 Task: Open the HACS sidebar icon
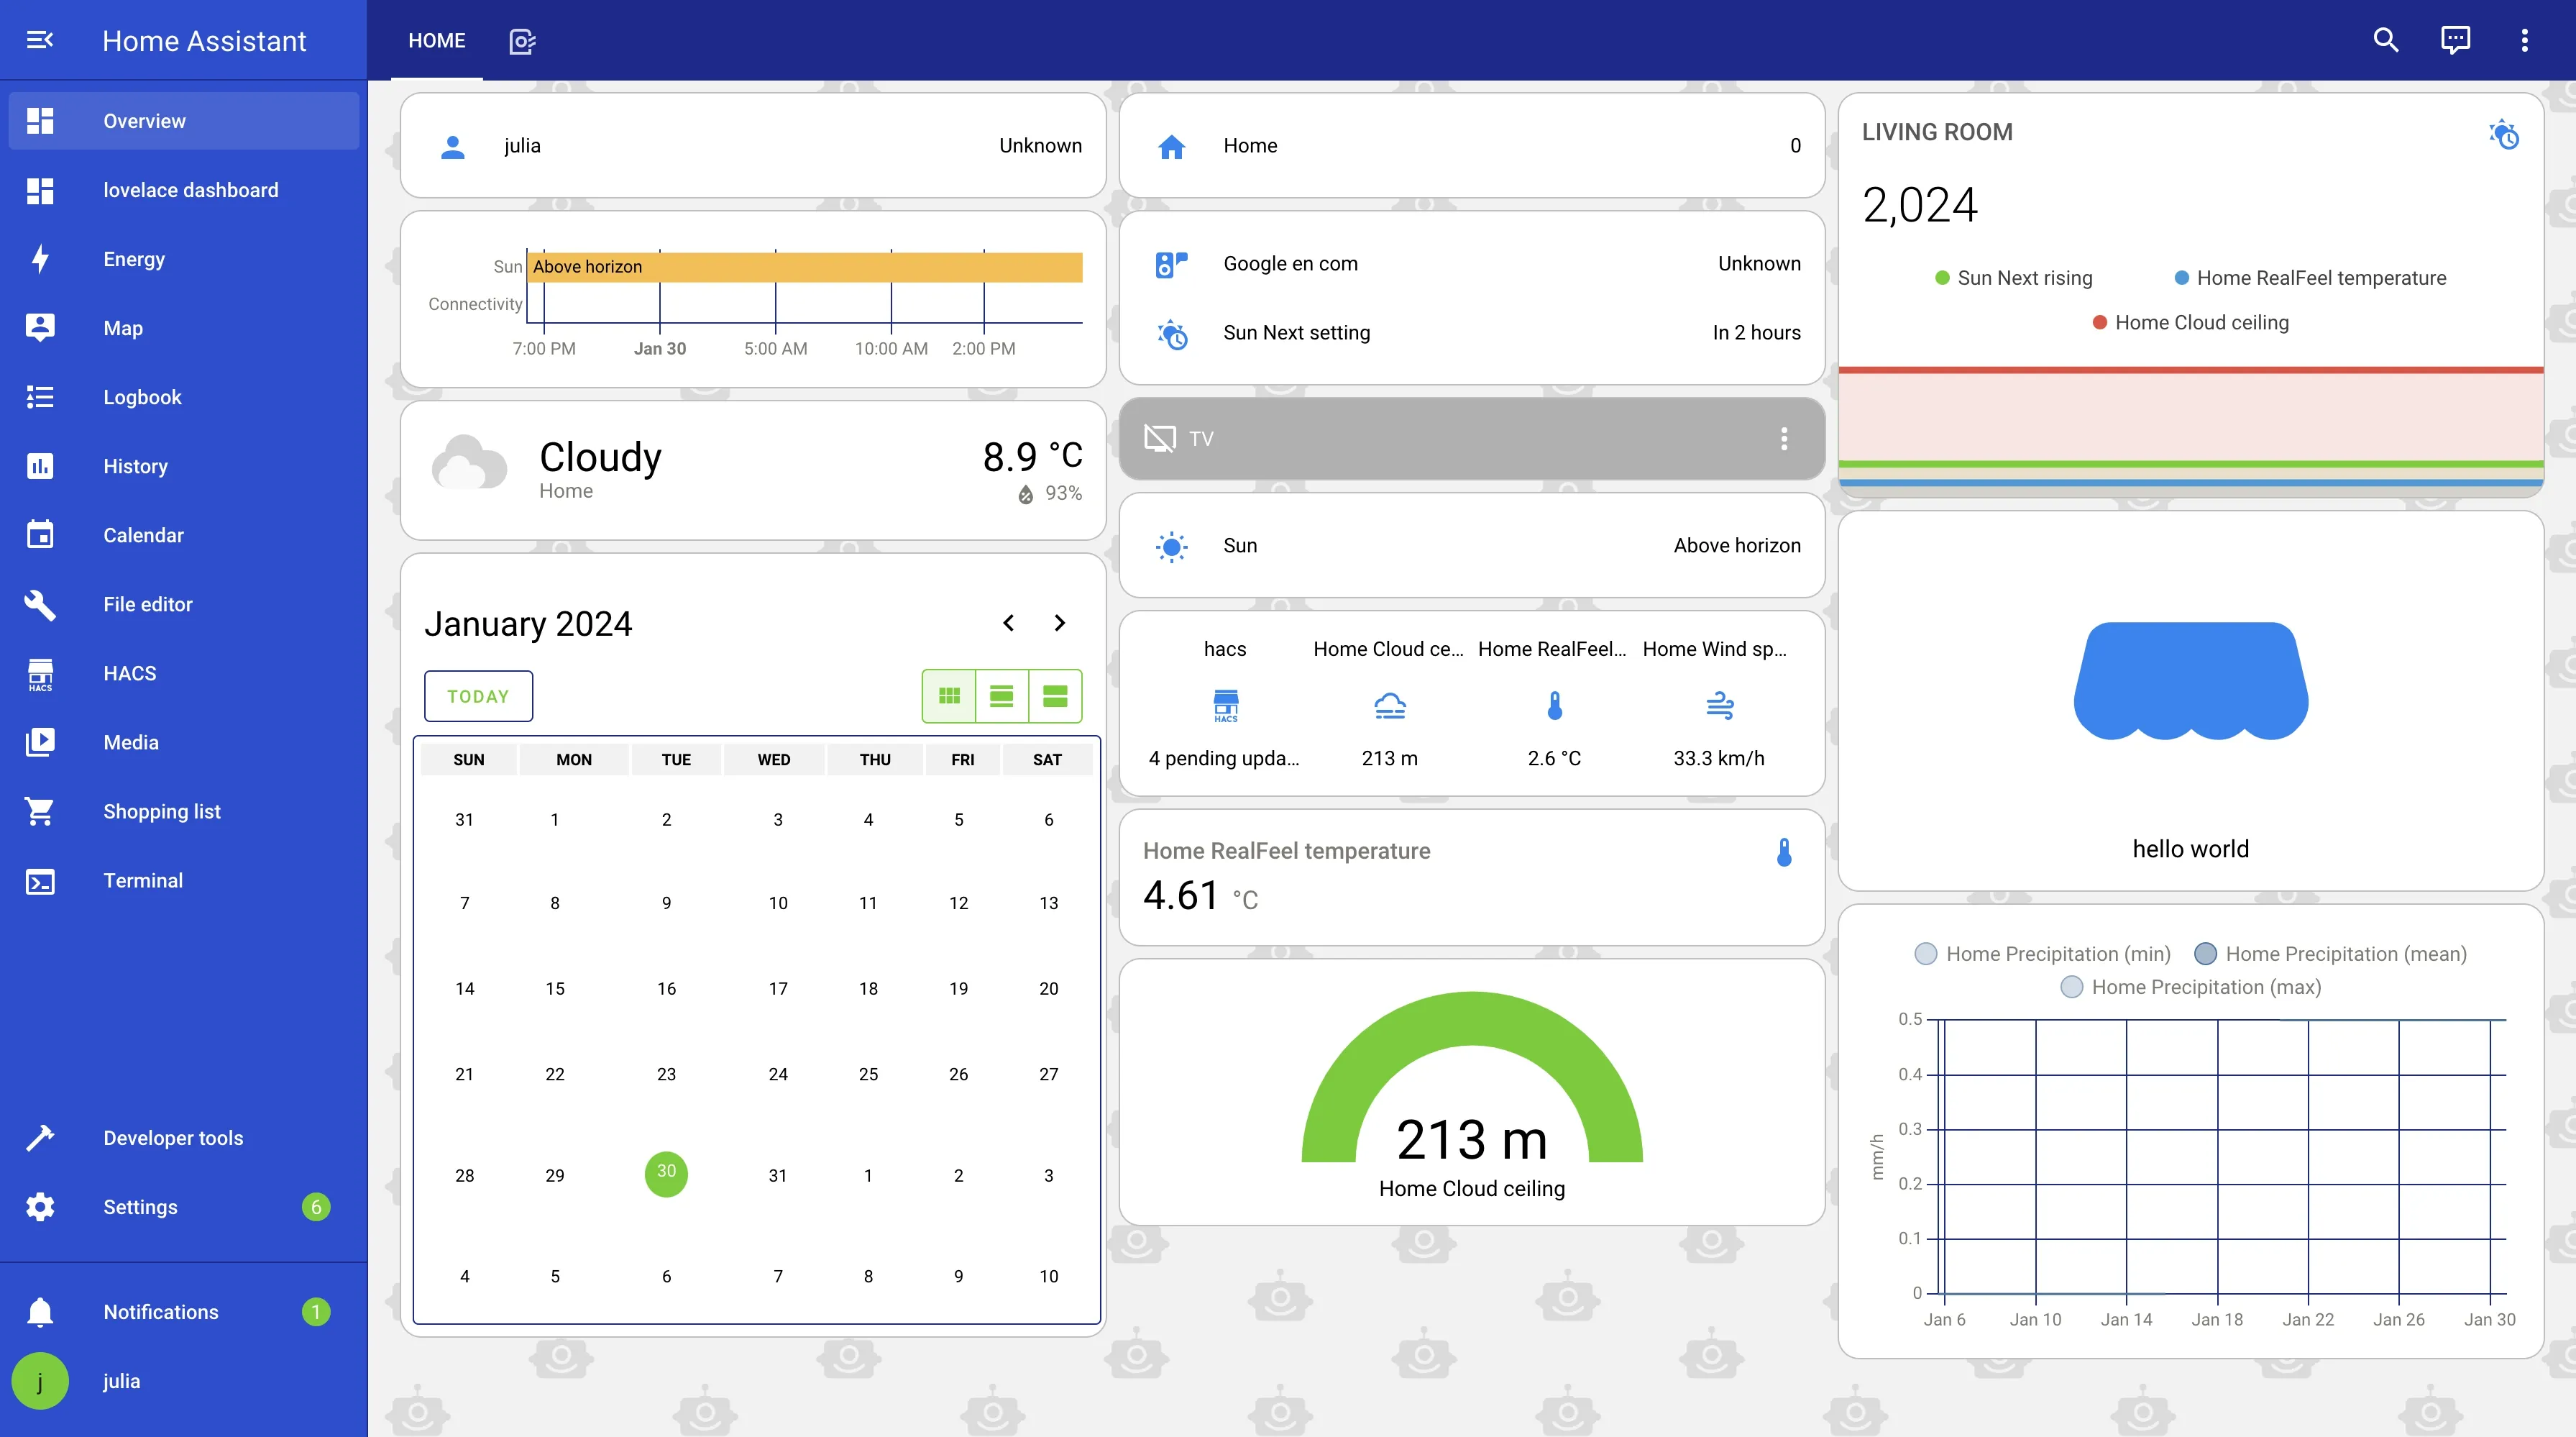click(x=40, y=673)
